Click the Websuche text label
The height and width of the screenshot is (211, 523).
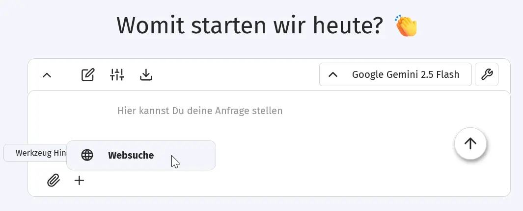(131, 155)
